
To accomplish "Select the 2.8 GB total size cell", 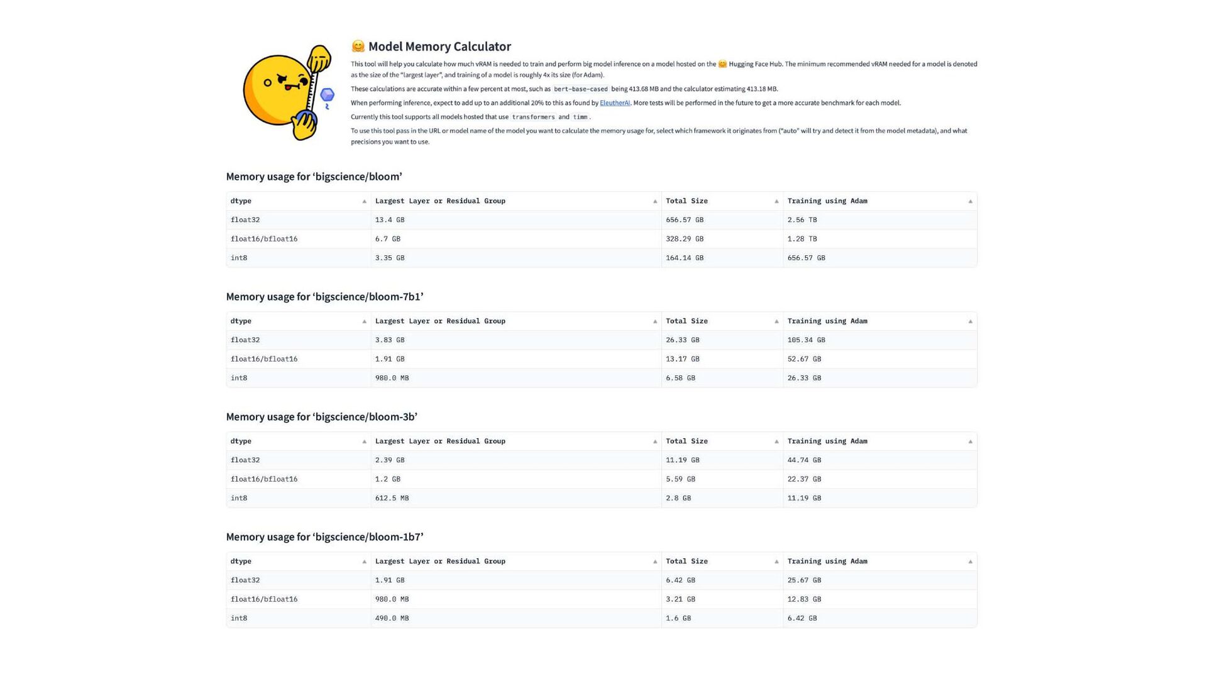I will pos(722,498).
